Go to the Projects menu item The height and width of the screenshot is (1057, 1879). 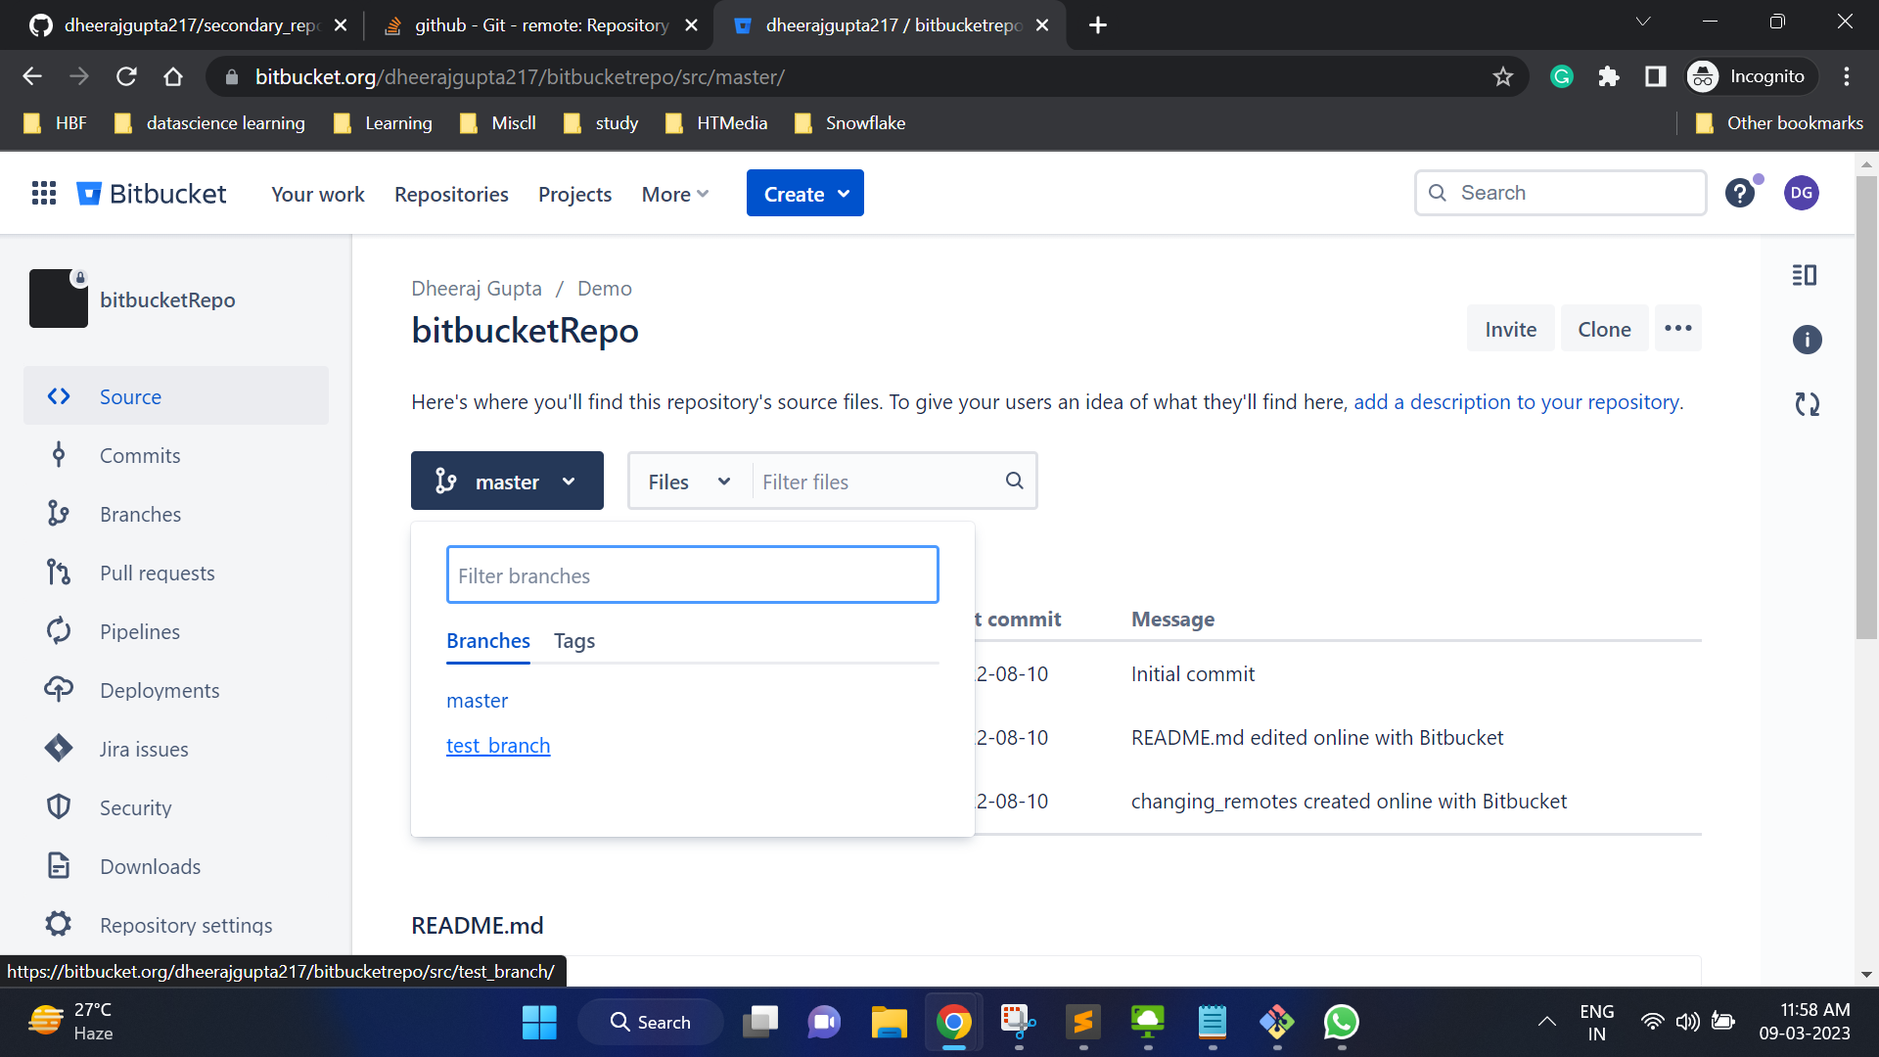pyautogui.click(x=574, y=194)
